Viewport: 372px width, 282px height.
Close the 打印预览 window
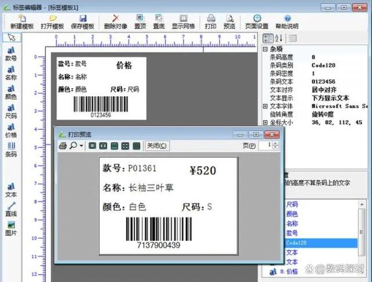(x=272, y=135)
